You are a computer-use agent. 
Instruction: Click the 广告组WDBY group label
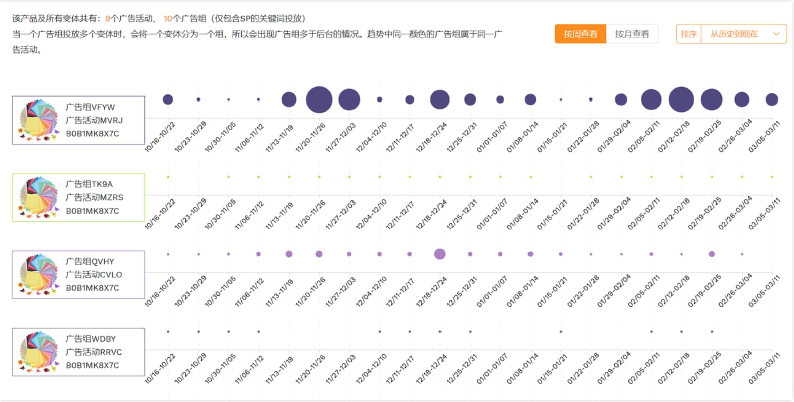(91, 339)
